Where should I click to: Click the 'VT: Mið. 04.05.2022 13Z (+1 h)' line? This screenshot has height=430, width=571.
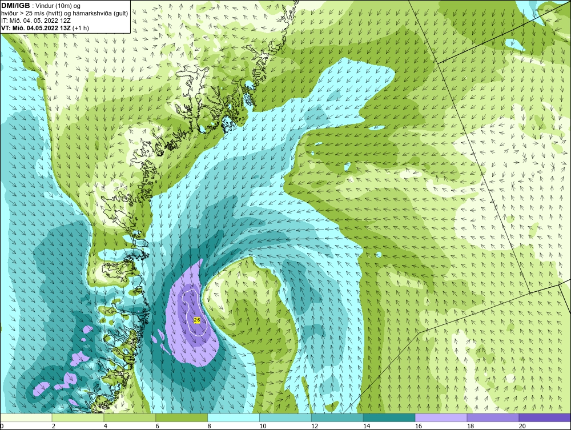tap(45, 27)
